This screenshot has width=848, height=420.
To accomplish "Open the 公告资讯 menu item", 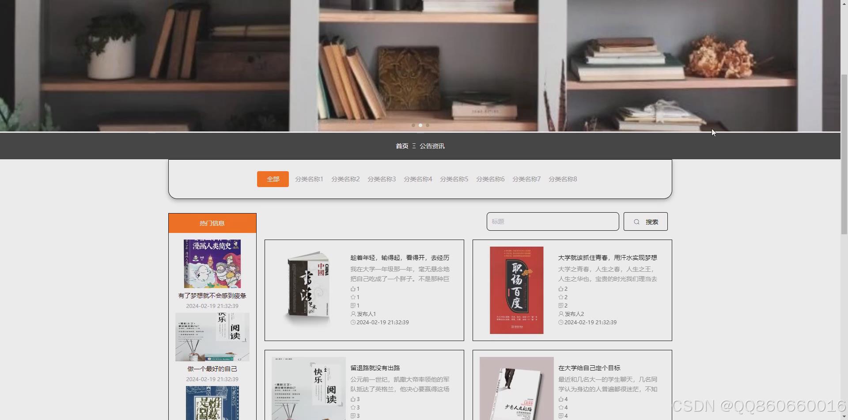I will tap(432, 146).
